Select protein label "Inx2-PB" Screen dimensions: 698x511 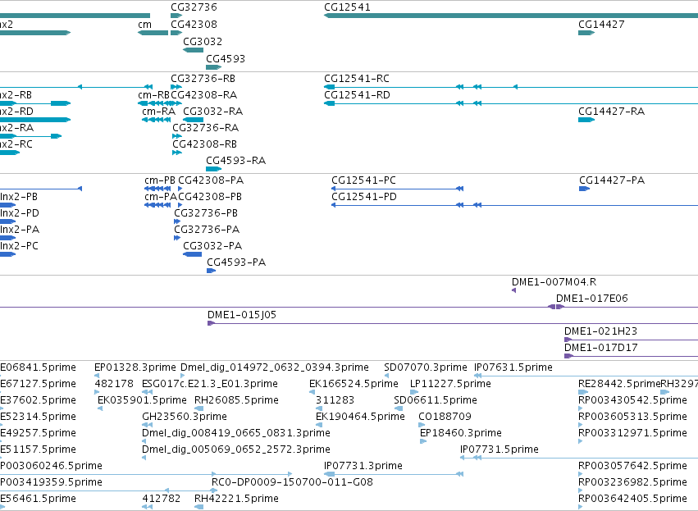[19, 197]
